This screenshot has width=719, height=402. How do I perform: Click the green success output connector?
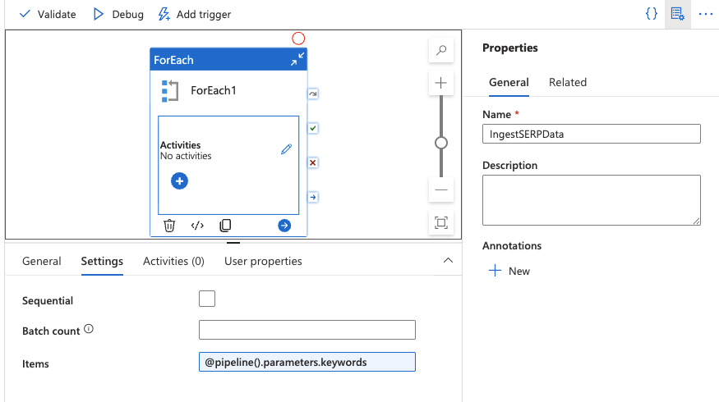(313, 129)
